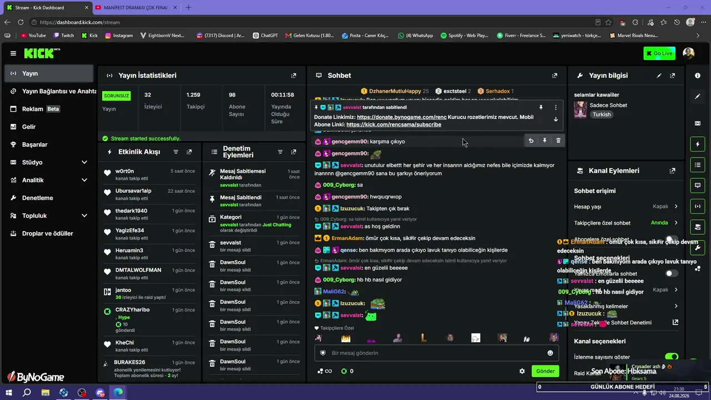711x400 pixels.
Task: Open chat settings gear icon
Action: pos(522,371)
